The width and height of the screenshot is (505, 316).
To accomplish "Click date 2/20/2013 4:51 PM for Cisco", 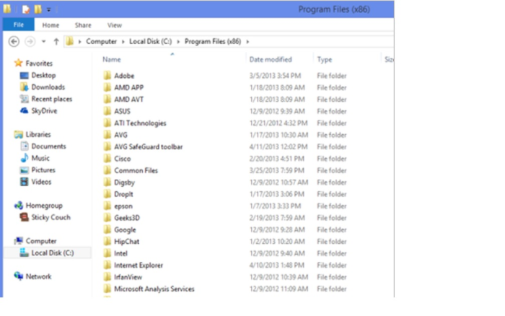I will [276, 159].
